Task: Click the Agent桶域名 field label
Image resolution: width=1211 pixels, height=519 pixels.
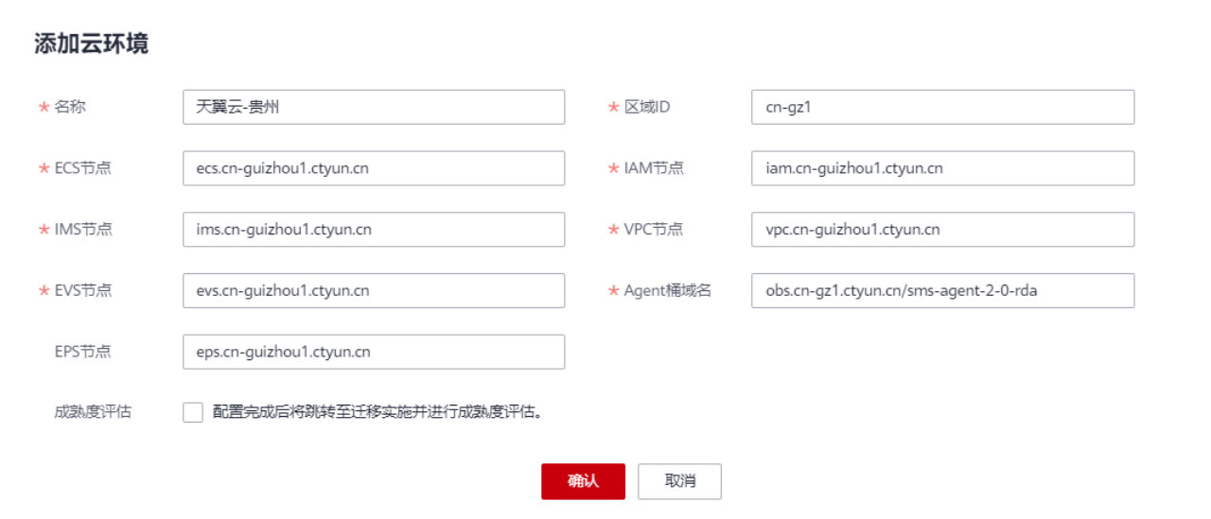Action: (667, 290)
